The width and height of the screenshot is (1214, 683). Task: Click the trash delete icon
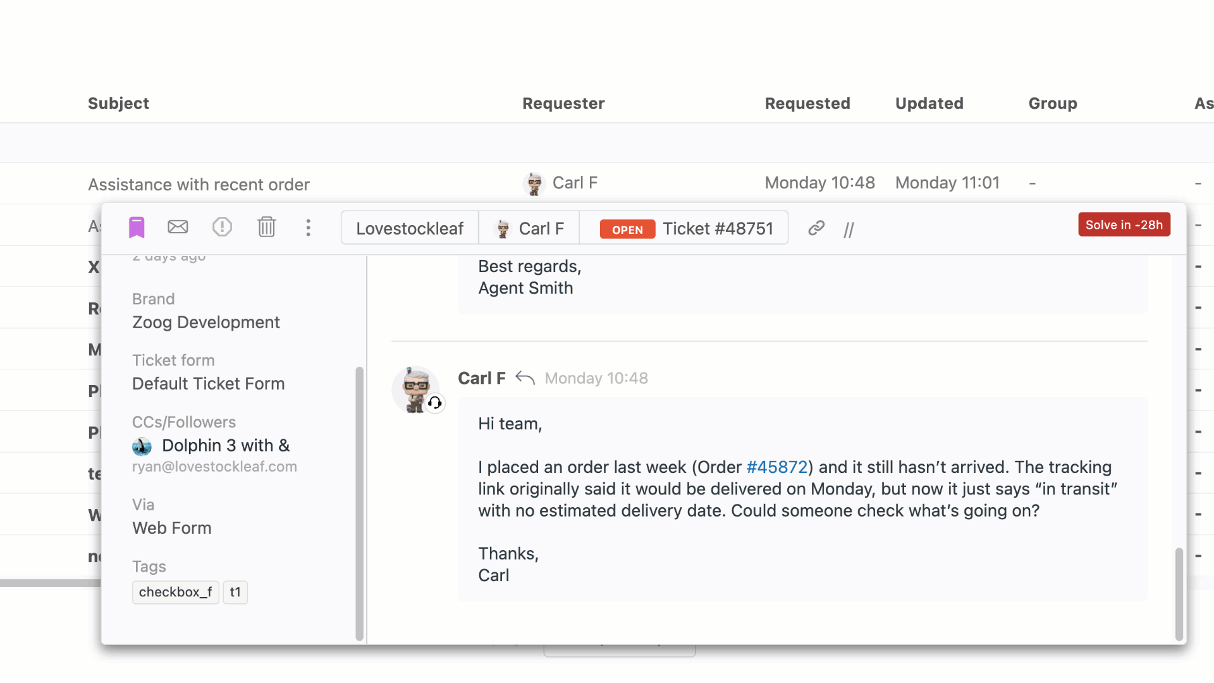(266, 227)
